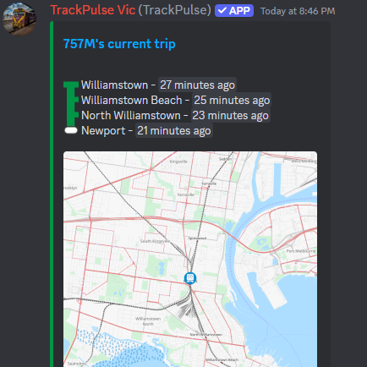The width and height of the screenshot is (367, 367).
Task: Click the TrackPulse Vic username
Action: click(93, 10)
